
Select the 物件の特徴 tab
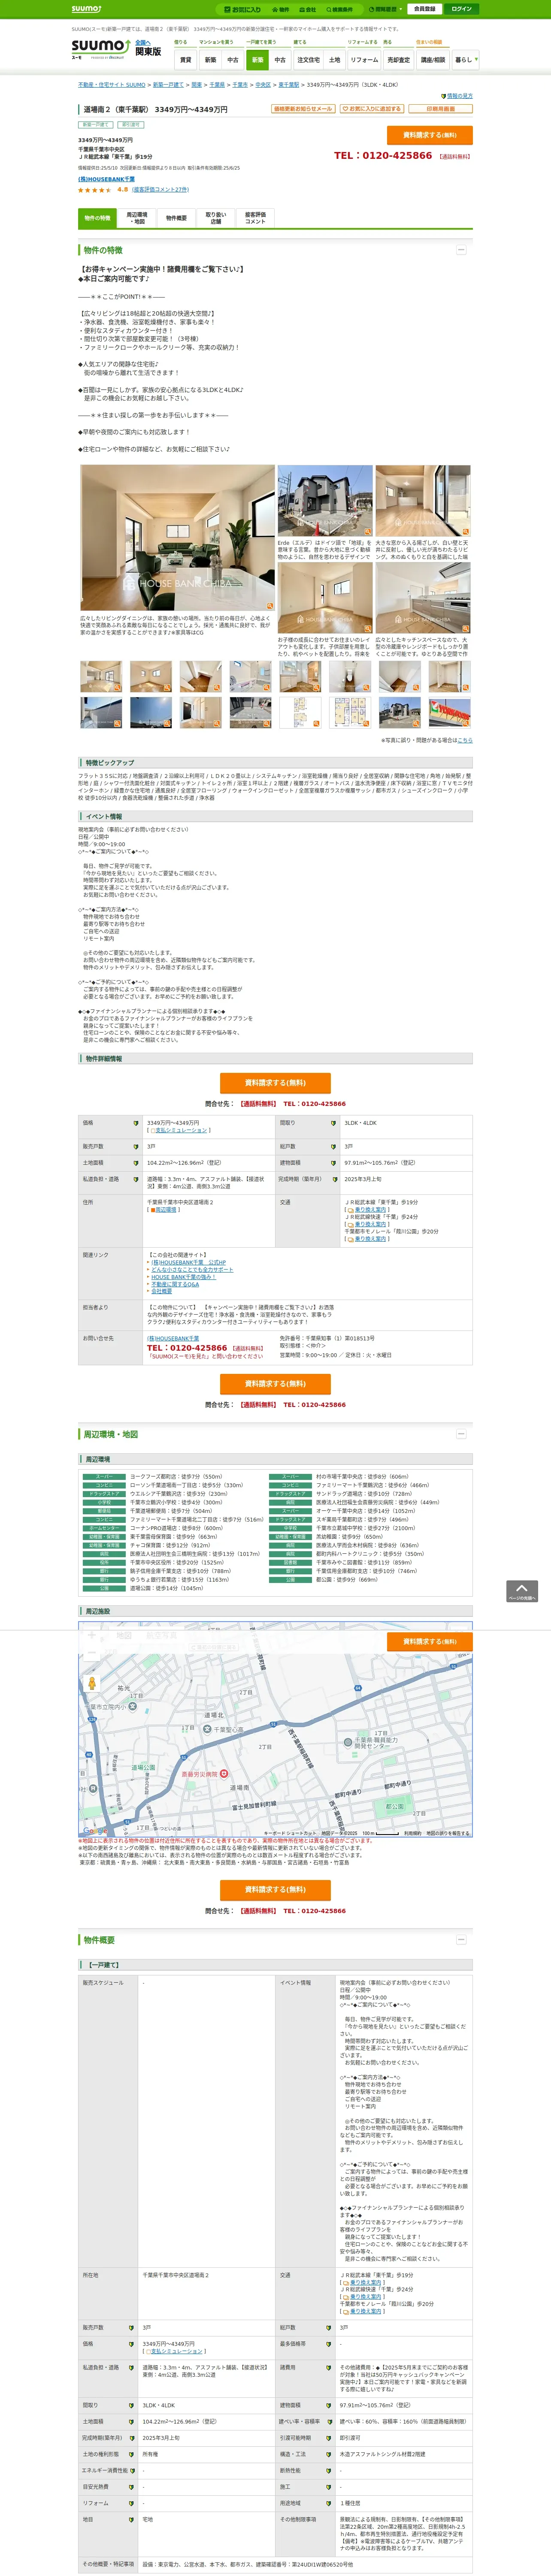point(97,218)
